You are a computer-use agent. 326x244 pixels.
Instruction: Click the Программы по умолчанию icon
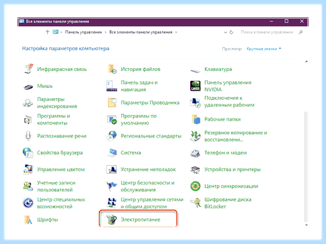tap(112, 119)
